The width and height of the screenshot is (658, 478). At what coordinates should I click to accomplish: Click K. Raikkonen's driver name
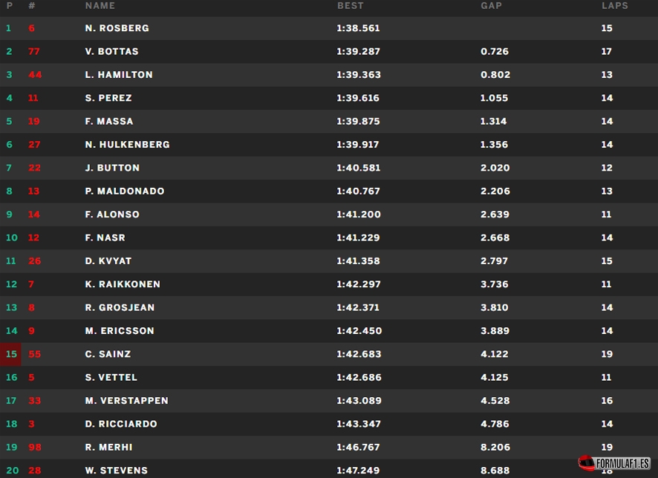(x=123, y=284)
